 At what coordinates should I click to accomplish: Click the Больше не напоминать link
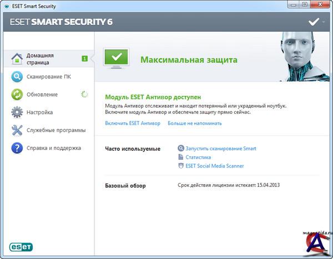pos(194,123)
